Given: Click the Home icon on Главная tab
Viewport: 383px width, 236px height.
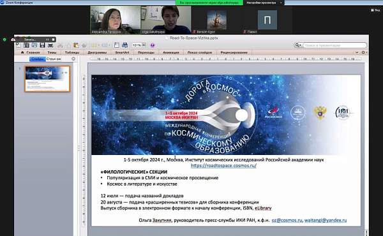Looking at the screenshot, I should click(22, 52).
